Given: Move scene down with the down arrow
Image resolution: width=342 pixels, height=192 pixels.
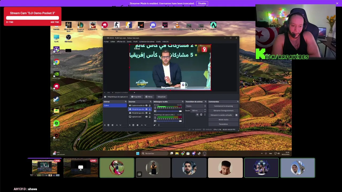Looking at the screenshot, I should pos(120,125).
